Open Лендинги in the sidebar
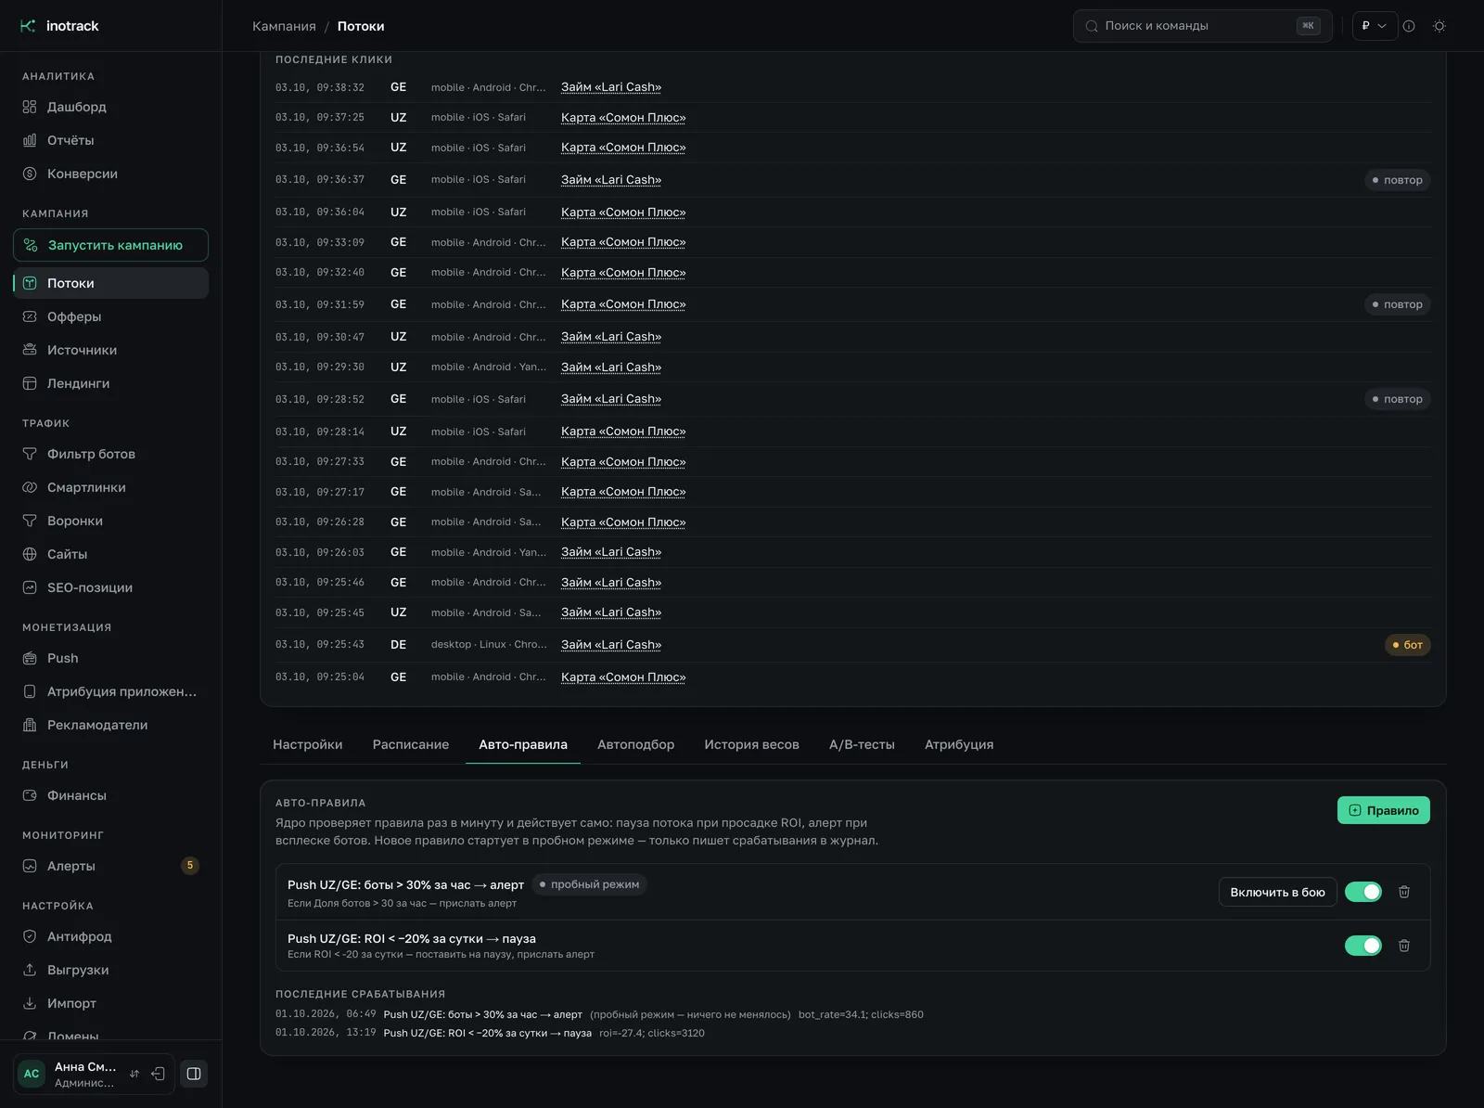1484x1108 pixels. [x=110, y=383]
